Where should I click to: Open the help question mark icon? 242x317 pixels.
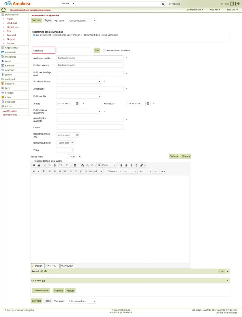(x=232, y=4)
